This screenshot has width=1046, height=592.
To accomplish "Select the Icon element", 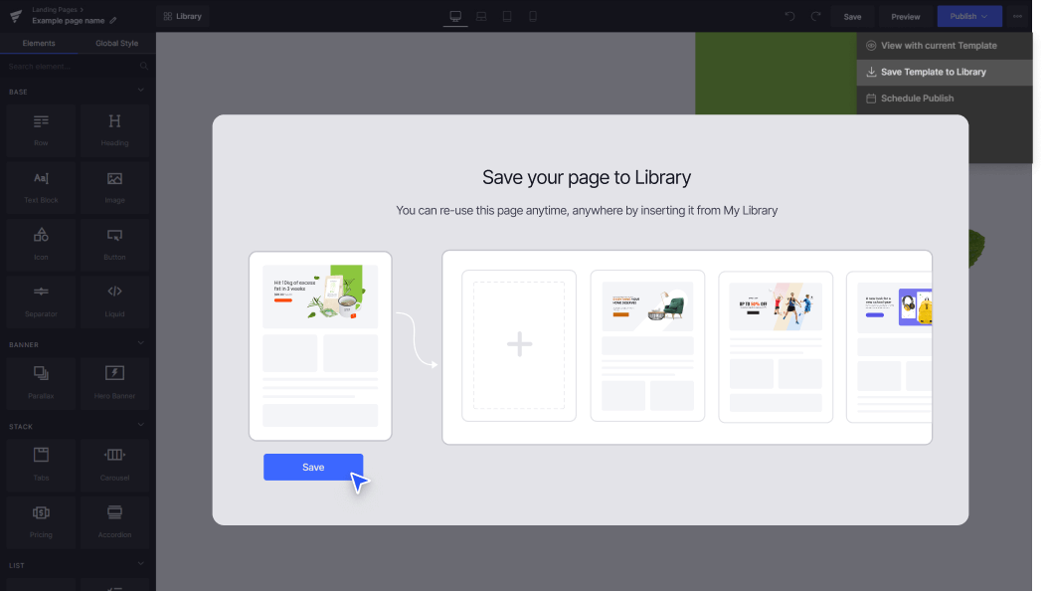I will coord(41,244).
